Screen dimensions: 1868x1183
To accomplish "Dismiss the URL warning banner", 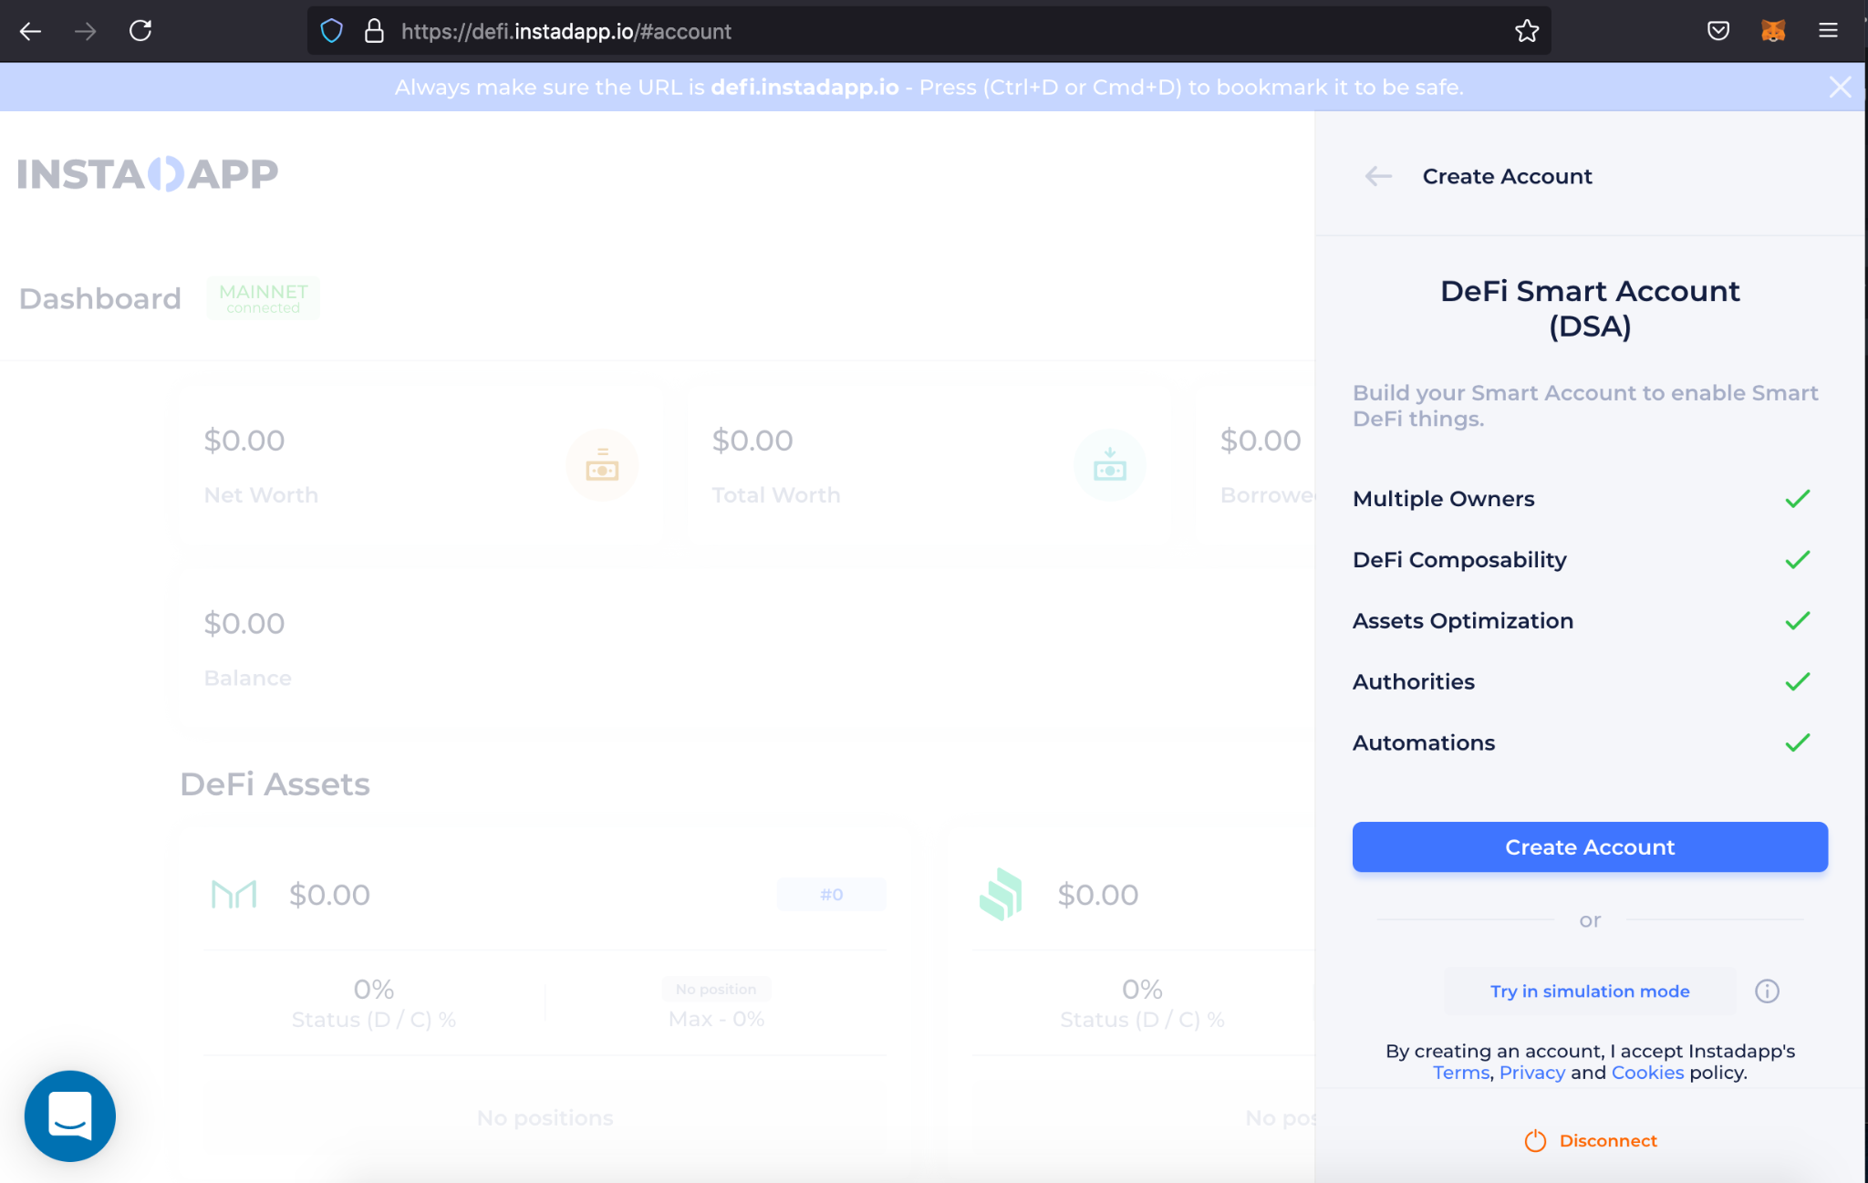I will click(1840, 87).
